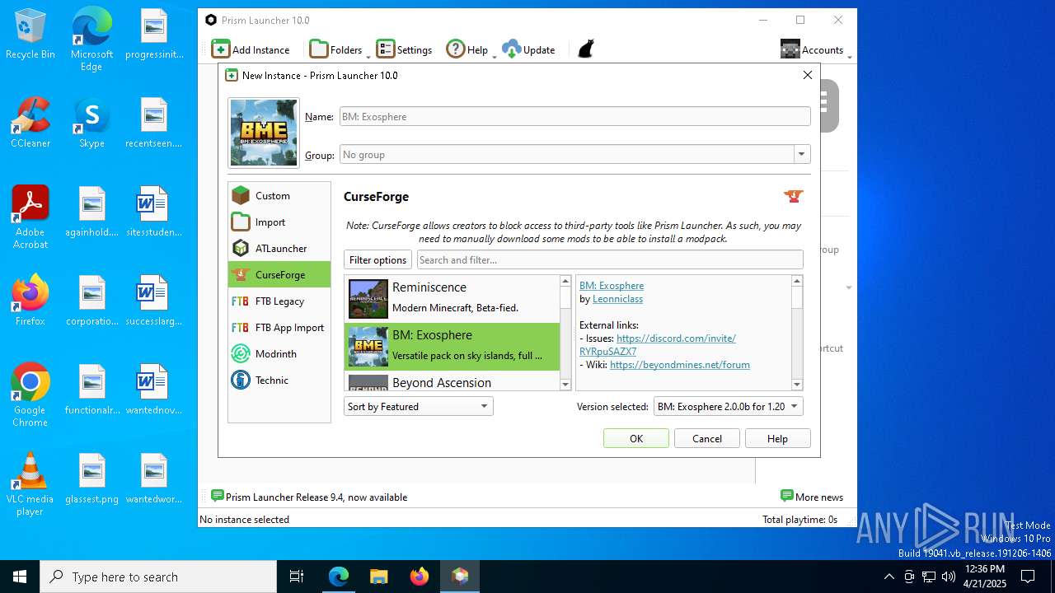The image size is (1055, 593).
Task: Open the Windows Start menu
Action: [20, 577]
